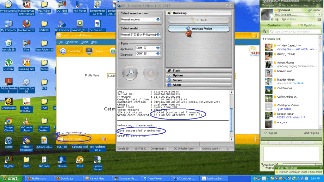Open navifirm_V0.4 desktop icon
Screen dimensions: 324x182
[80, 26]
